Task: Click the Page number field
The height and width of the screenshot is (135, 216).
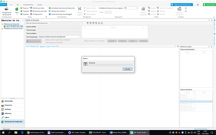Action: [x=108, y=12]
